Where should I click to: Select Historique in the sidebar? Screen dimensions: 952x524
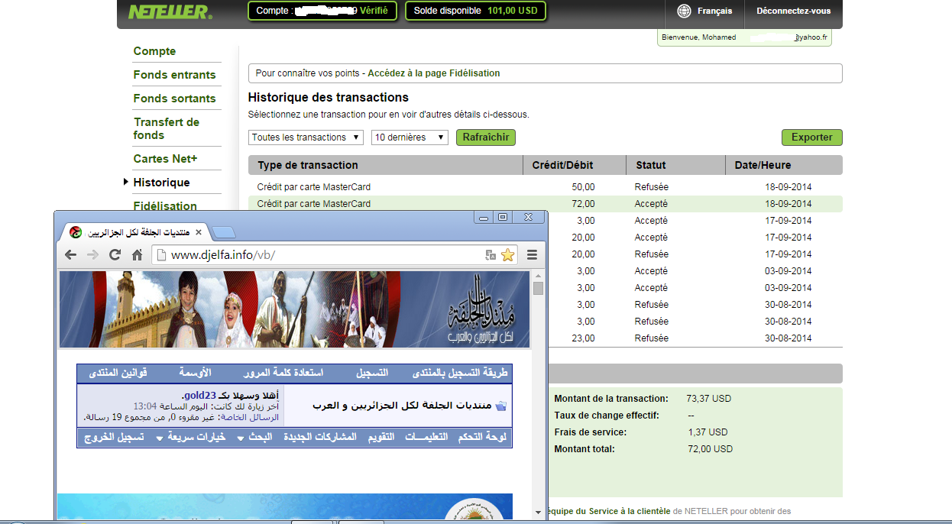click(161, 183)
